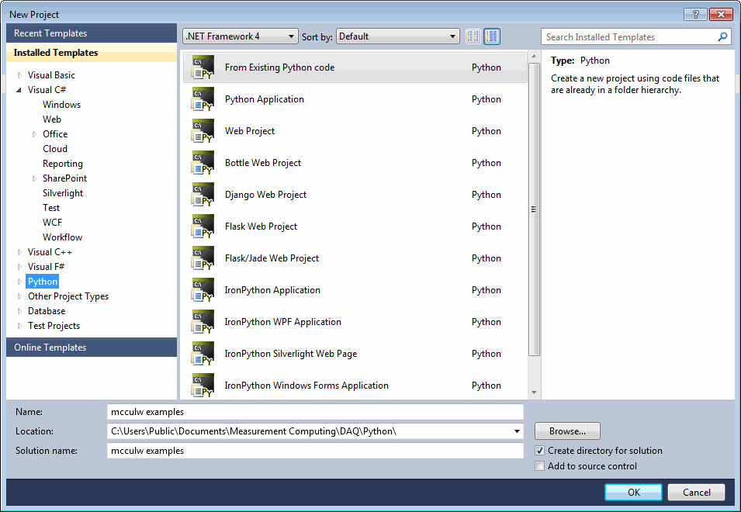The height and width of the screenshot is (512, 741).
Task: Click the IronPython WPF Application template icon
Action: [x=203, y=322]
